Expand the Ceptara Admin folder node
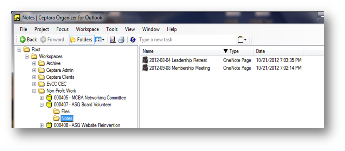The width and height of the screenshot is (345, 151). click(34, 71)
